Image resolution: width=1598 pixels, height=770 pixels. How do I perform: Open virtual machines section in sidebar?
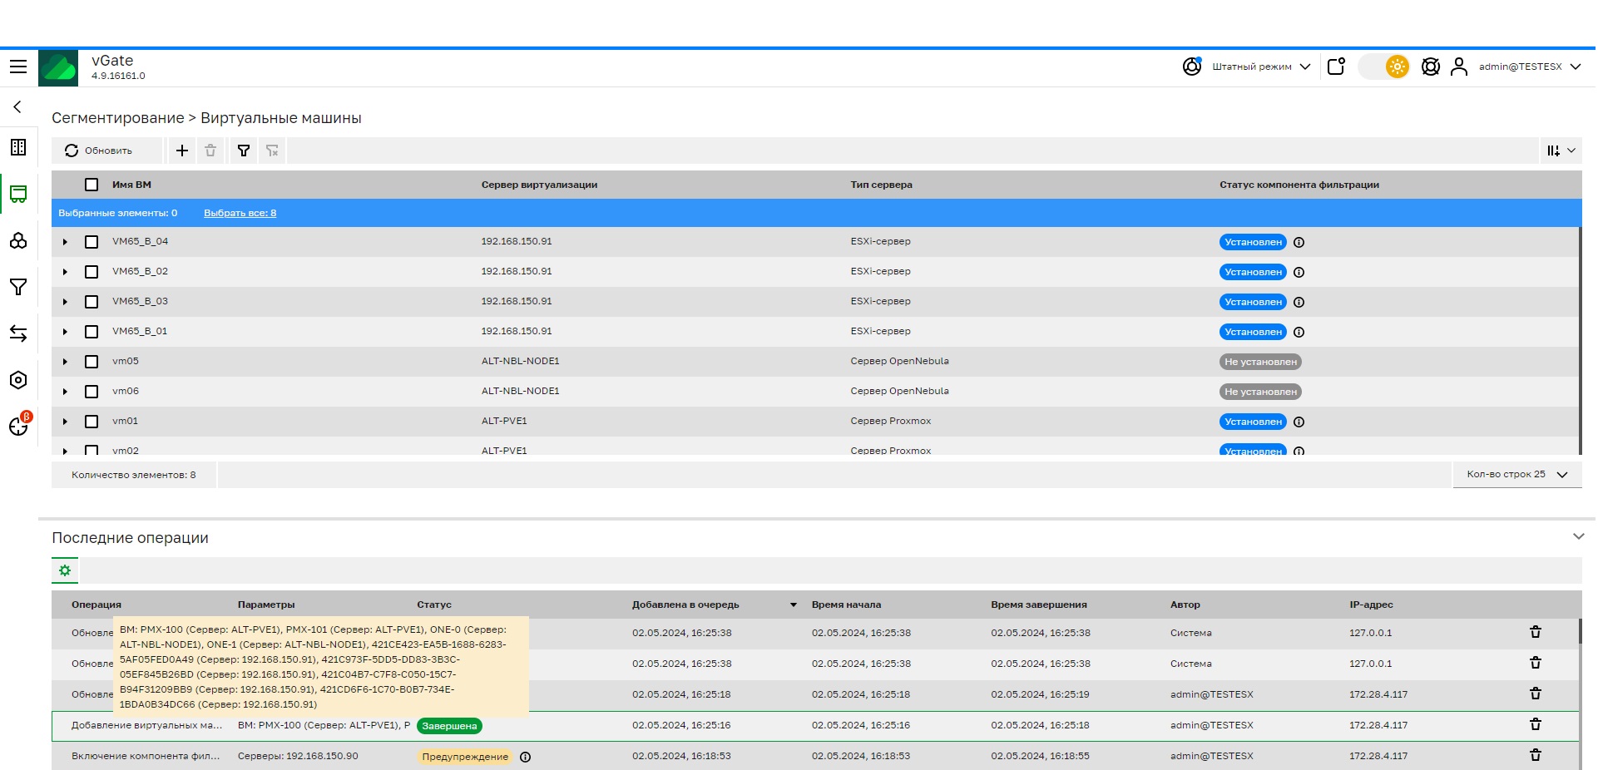(x=18, y=195)
